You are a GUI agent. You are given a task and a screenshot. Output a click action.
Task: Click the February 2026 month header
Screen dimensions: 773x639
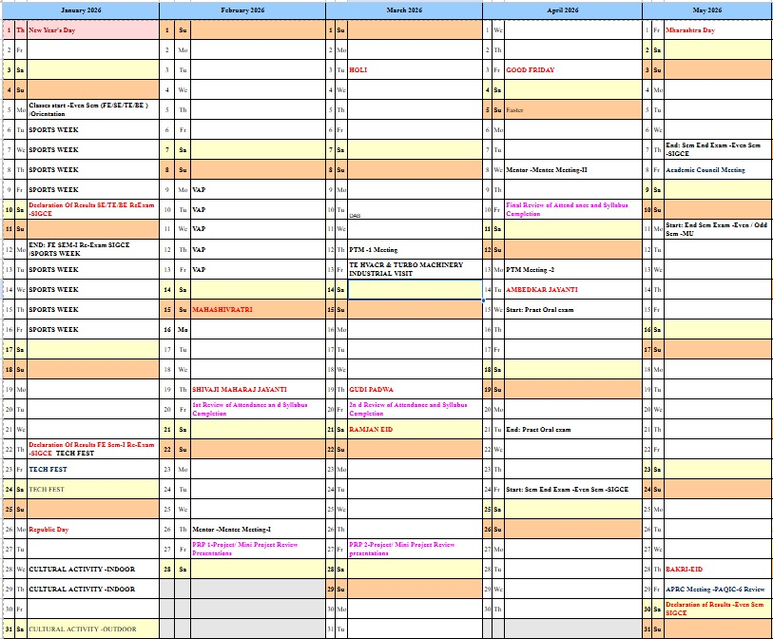tap(242, 10)
